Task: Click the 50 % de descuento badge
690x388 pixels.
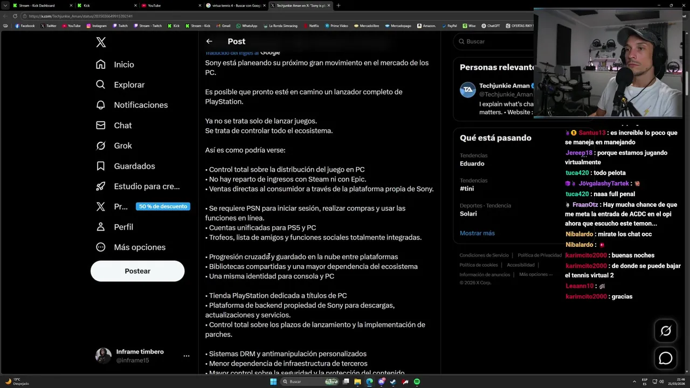Action: (163, 206)
